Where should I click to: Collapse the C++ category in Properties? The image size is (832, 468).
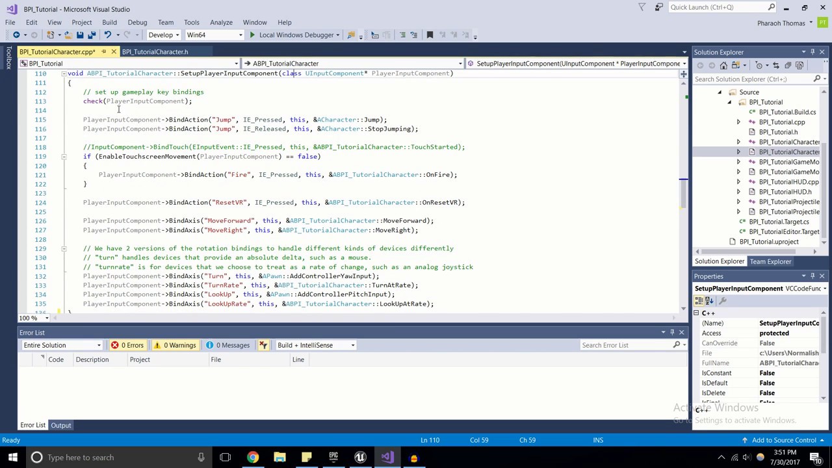tap(696, 313)
